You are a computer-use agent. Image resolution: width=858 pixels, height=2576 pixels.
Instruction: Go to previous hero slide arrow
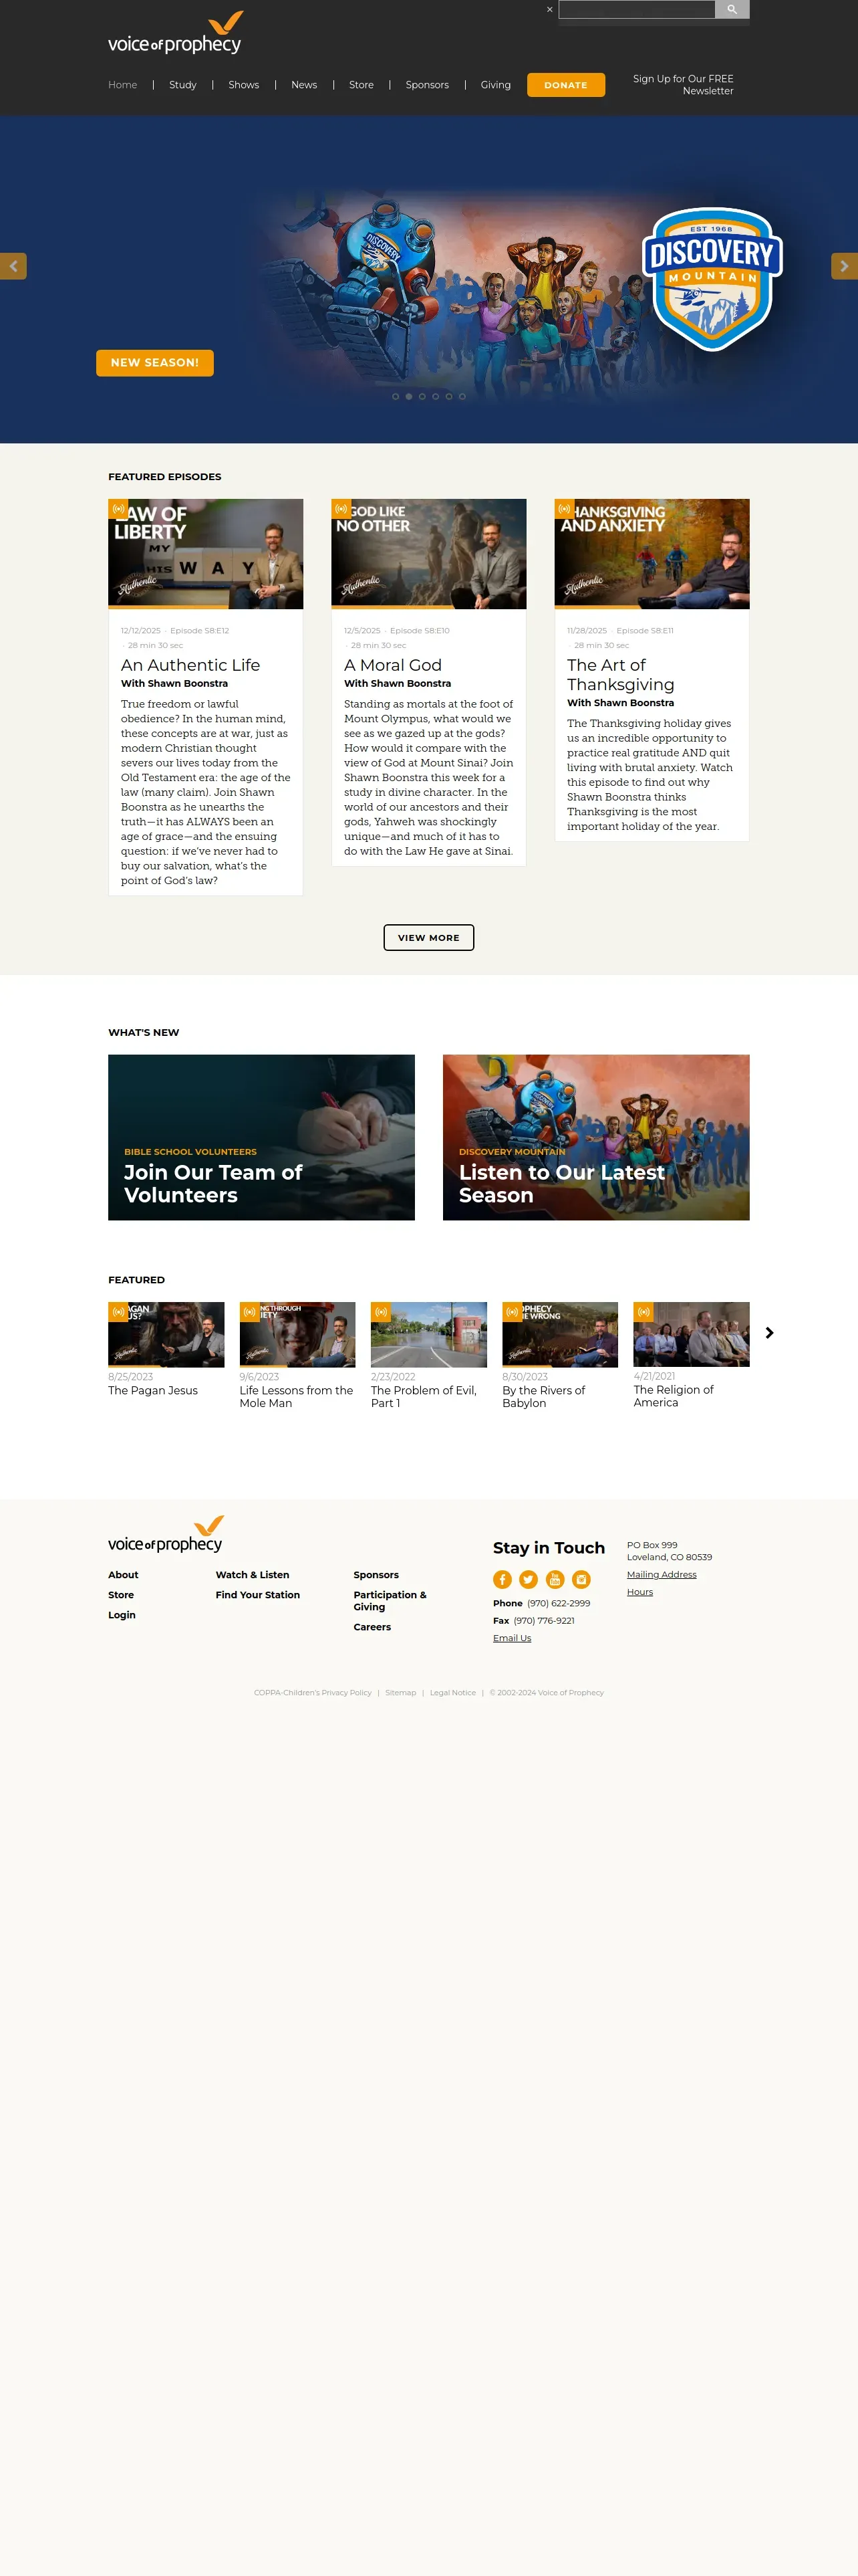click(x=13, y=266)
